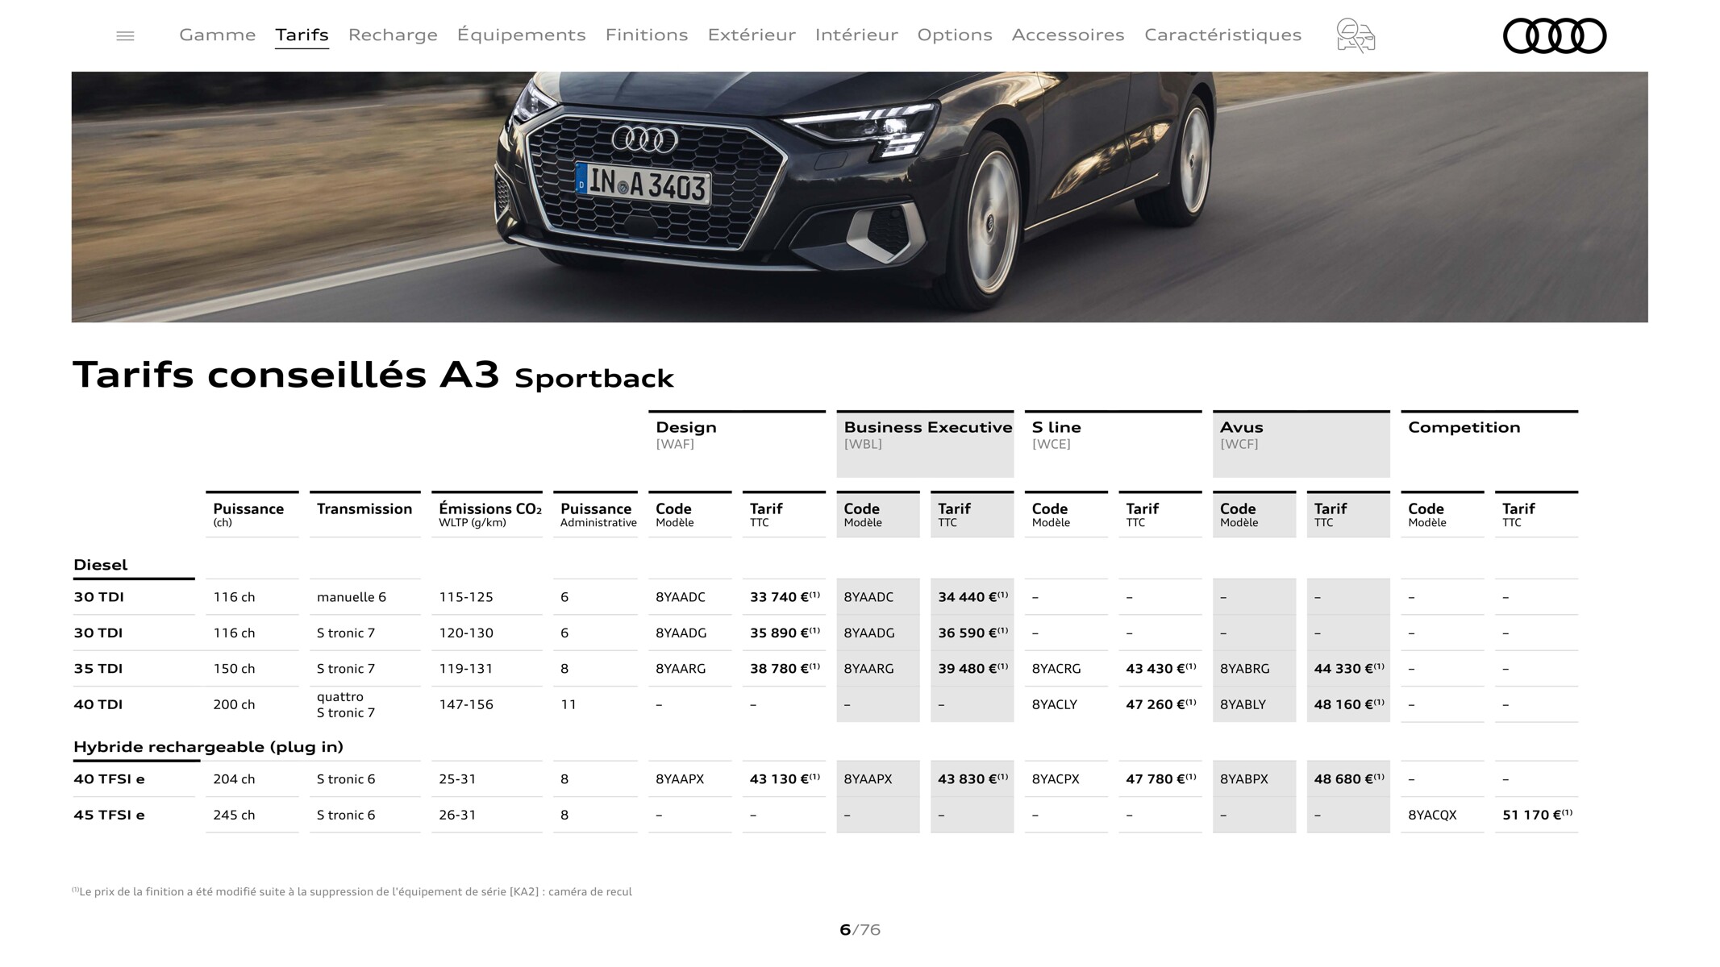Viewport: 1720px width, 967px height.
Task: Open the hamburger menu icon
Action: (125, 35)
